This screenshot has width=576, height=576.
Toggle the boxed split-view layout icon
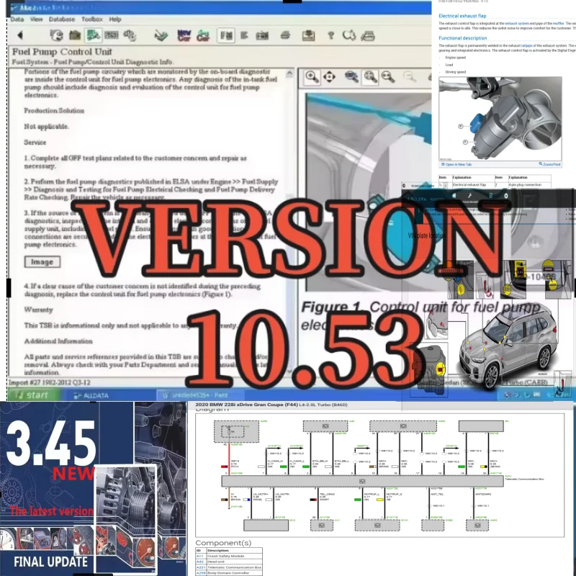[x=226, y=35]
